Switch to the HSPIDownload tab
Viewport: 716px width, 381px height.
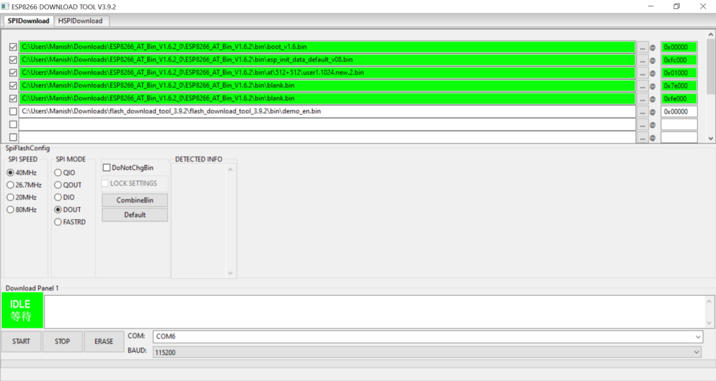(x=80, y=21)
